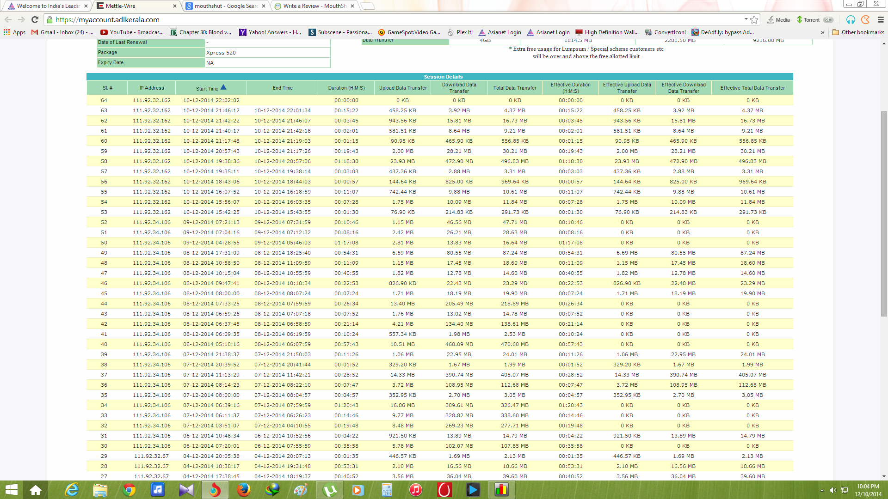
Task: Open iTunes from taskbar
Action: (x=416, y=490)
